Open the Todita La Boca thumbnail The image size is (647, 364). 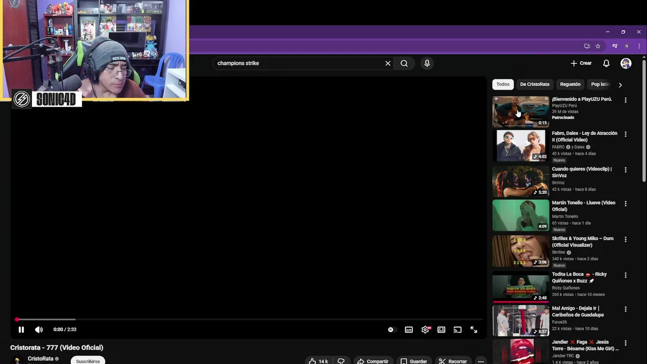[521, 286]
